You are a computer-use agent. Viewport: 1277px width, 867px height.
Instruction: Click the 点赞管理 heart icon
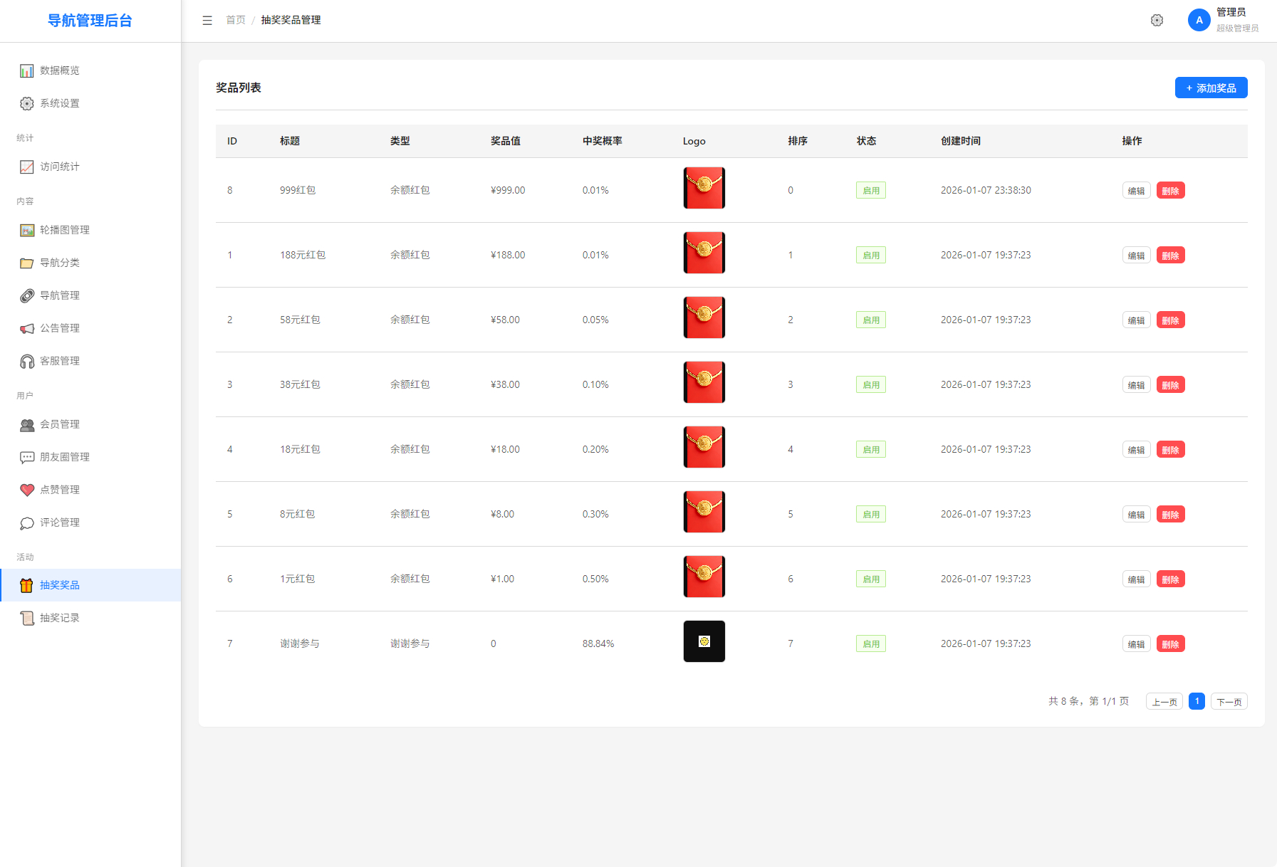pos(26,490)
